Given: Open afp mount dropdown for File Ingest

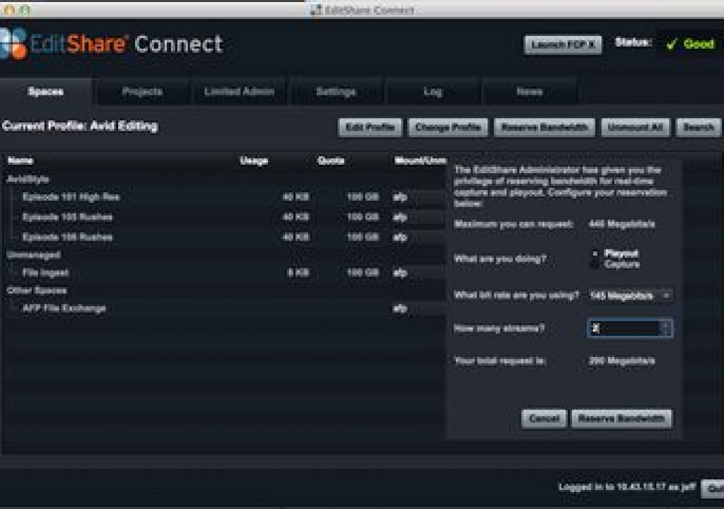Looking at the screenshot, I should 419,273.
